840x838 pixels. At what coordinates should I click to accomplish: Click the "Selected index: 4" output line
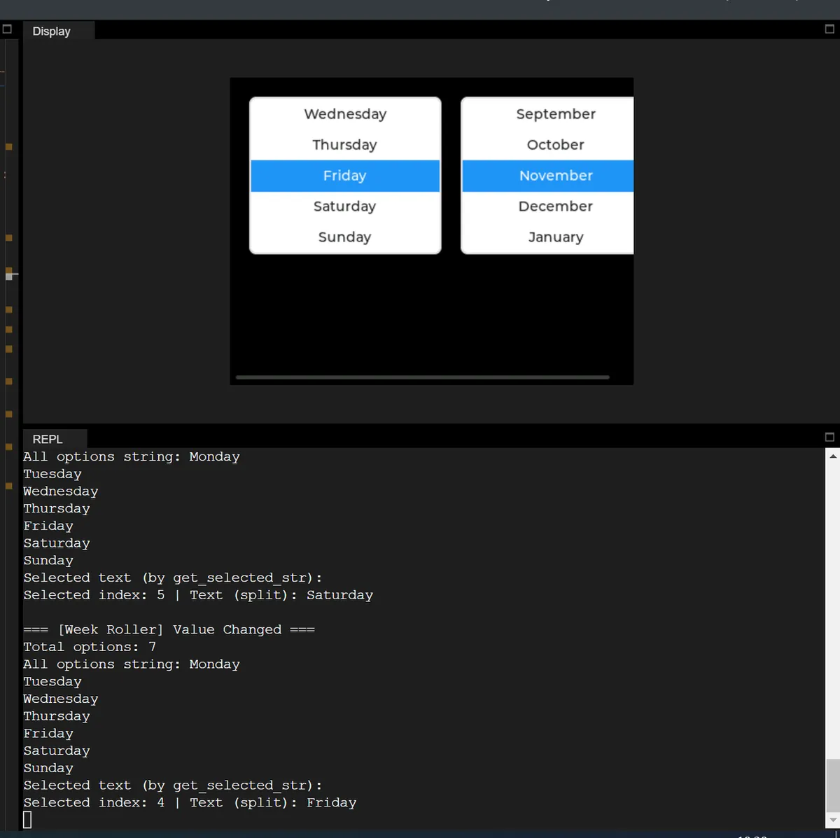tap(190, 802)
